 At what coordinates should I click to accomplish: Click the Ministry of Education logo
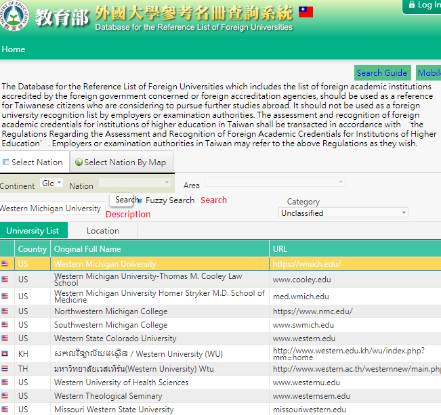tap(14, 16)
